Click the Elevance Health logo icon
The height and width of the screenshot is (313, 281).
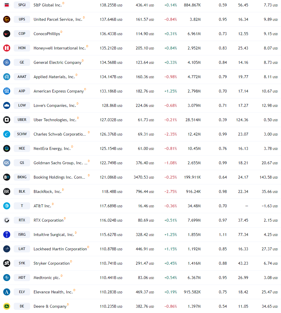(x=7, y=292)
